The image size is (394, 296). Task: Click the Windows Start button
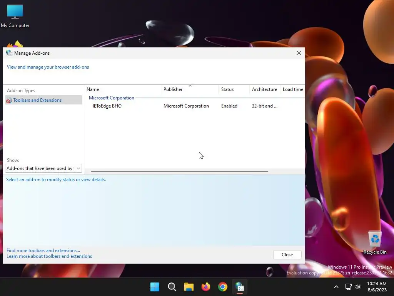[155, 287]
